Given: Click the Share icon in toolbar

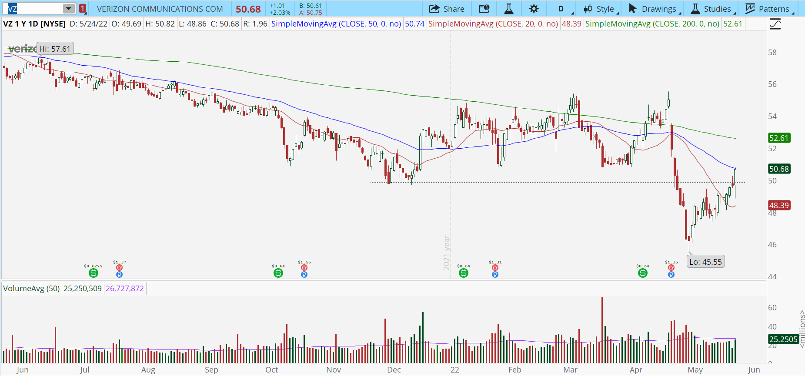Looking at the screenshot, I should tap(447, 9).
